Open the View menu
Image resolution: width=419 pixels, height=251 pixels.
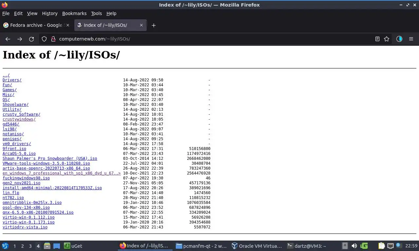pyautogui.click(x=32, y=13)
